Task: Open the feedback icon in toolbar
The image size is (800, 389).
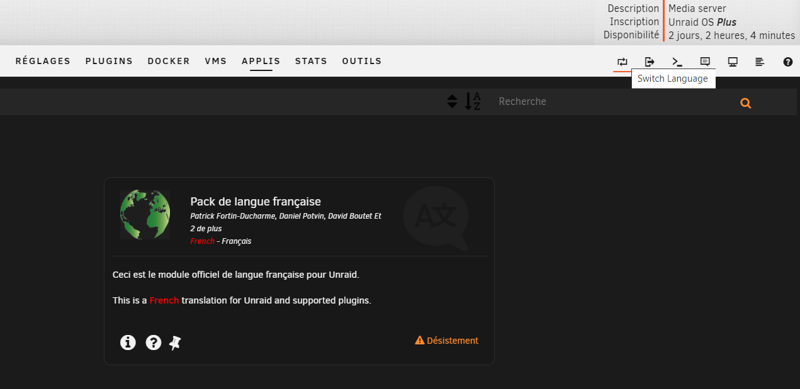Action: [x=705, y=62]
